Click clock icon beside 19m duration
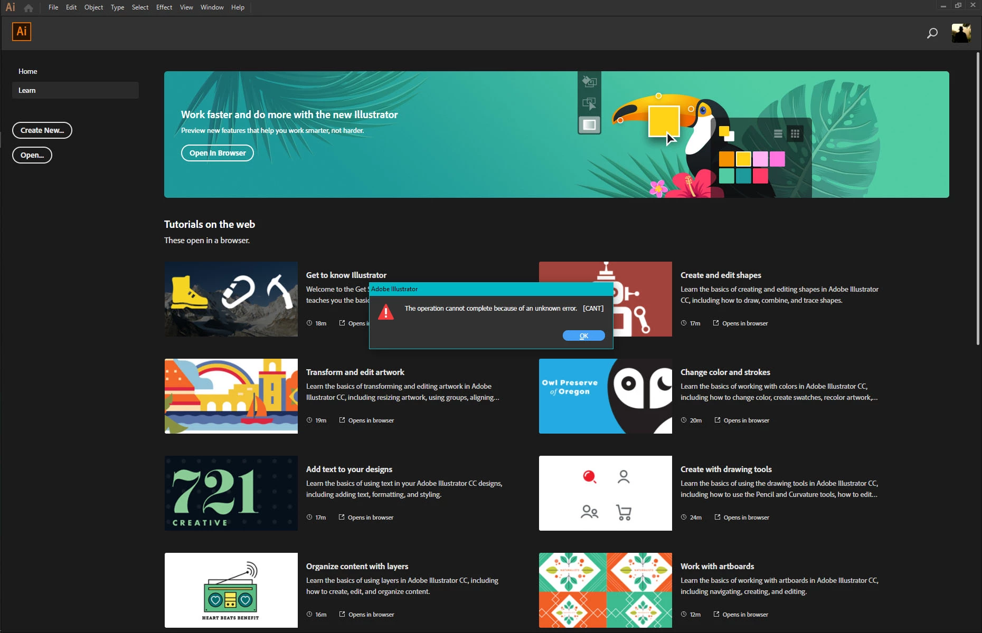The width and height of the screenshot is (982, 633). 309,420
